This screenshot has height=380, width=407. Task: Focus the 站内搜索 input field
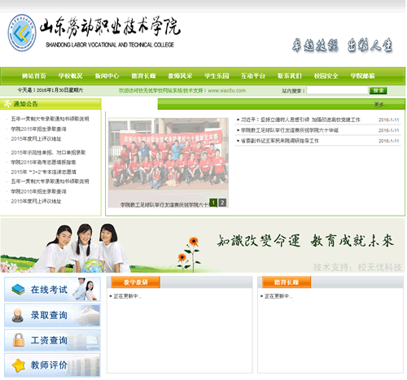coord(337,90)
